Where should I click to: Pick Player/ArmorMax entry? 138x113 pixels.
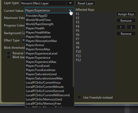click(49, 49)
